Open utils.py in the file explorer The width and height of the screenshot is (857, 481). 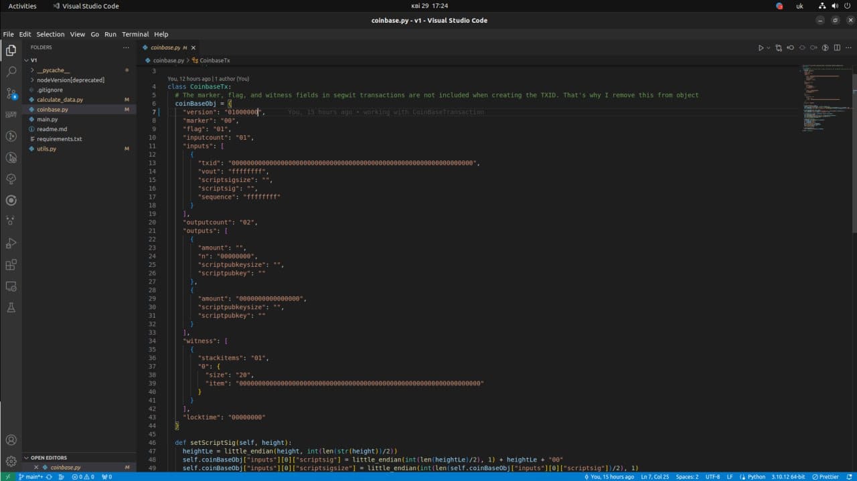point(46,149)
